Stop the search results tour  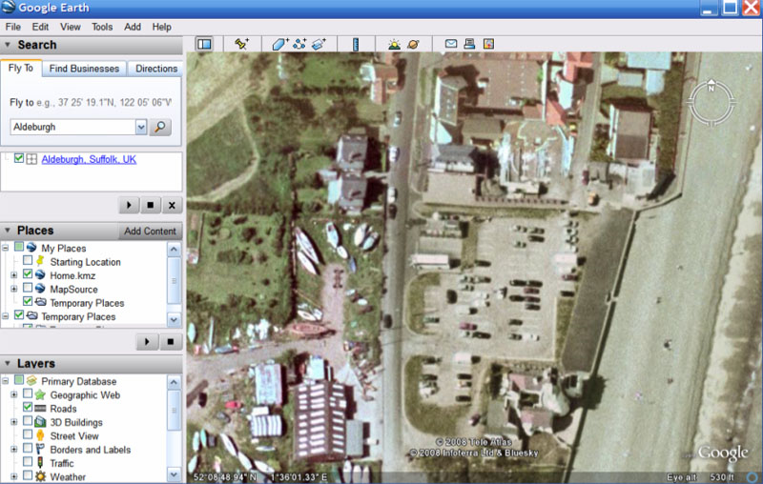coord(151,205)
